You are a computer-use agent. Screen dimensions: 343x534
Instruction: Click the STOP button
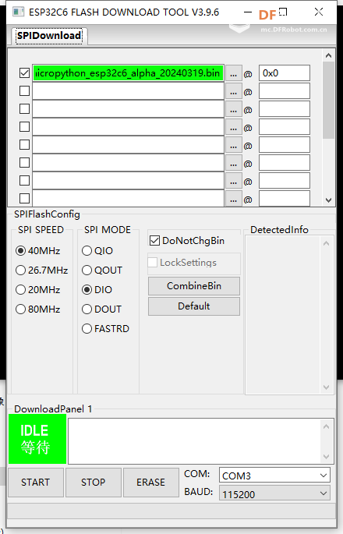(94, 483)
